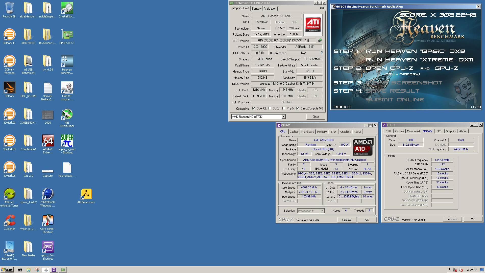The width and height of the screenshot is (485, 273).
Task: Toggle the OpenCL checkbox in GPU-Z
Action: pos(254,108)
